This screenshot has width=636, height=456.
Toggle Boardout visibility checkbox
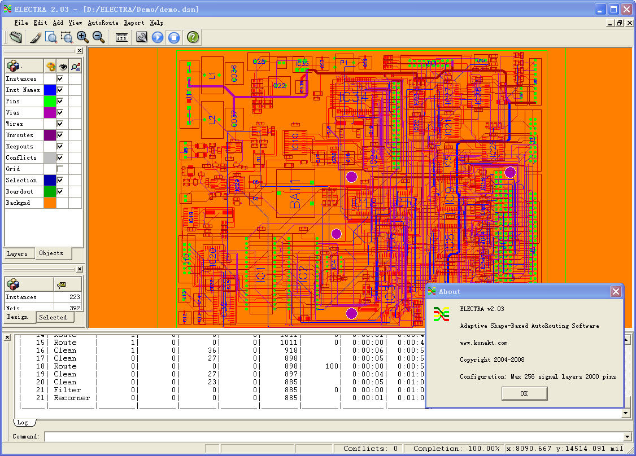point(60,191)
